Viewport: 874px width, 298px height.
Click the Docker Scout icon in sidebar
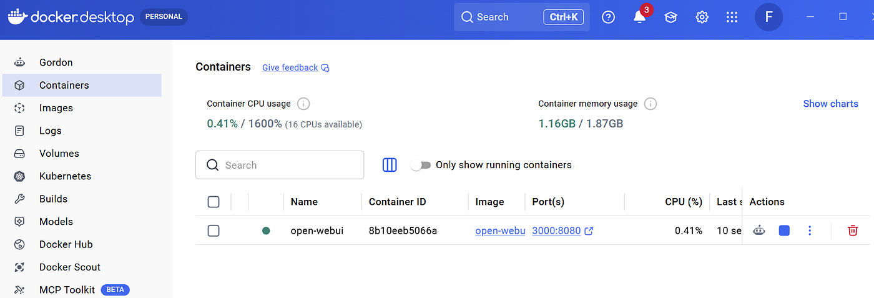[x=19, y=267]
